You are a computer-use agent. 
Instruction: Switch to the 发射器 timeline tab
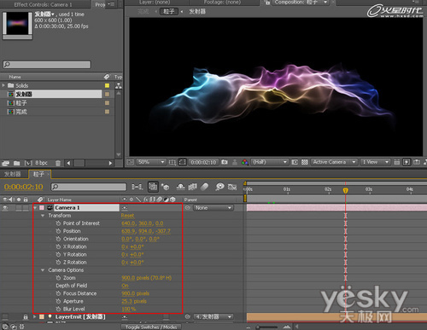(x=13, y=174)
